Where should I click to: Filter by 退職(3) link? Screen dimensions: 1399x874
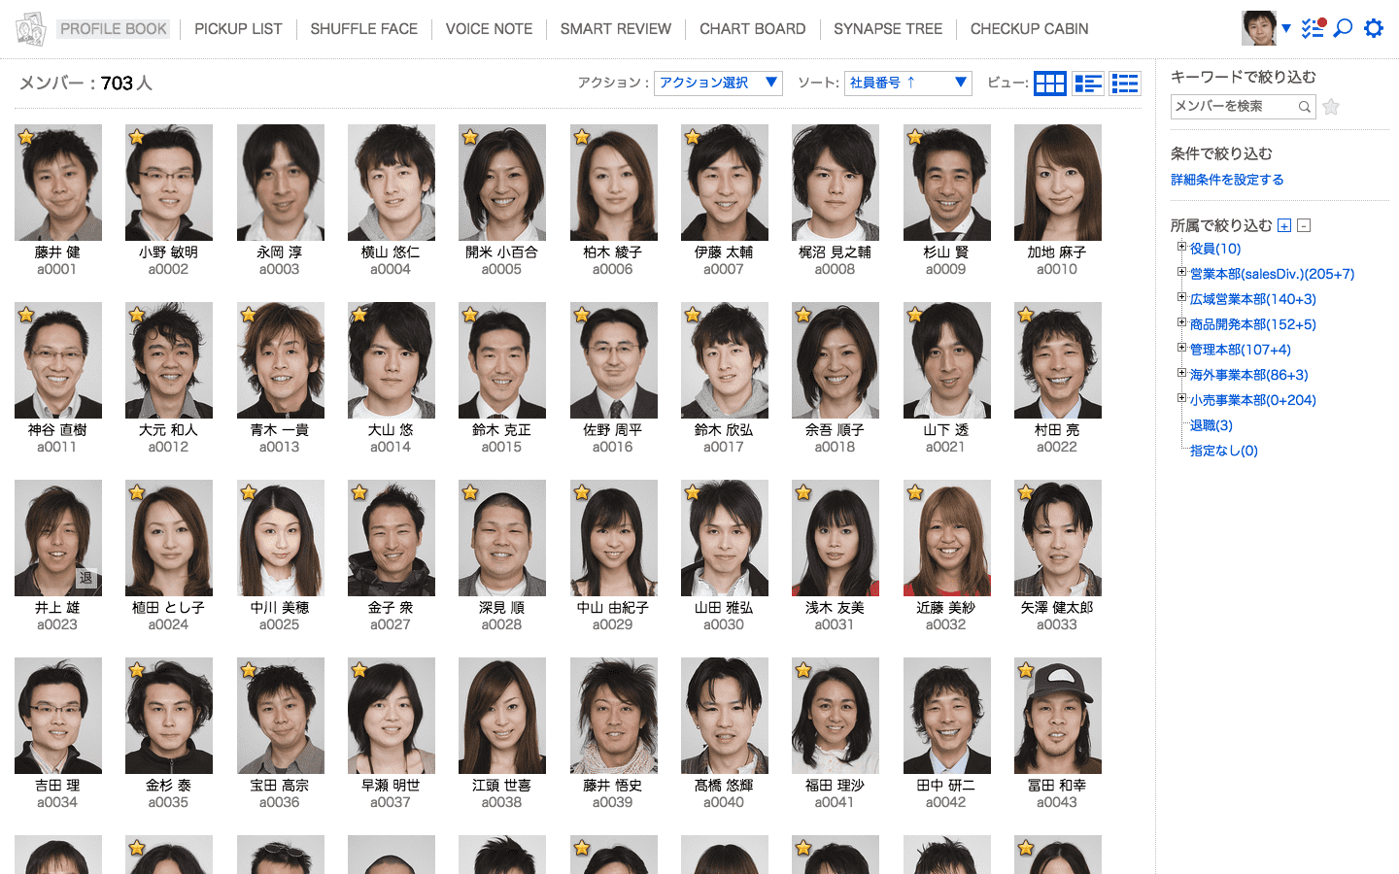pos(1211,425)
